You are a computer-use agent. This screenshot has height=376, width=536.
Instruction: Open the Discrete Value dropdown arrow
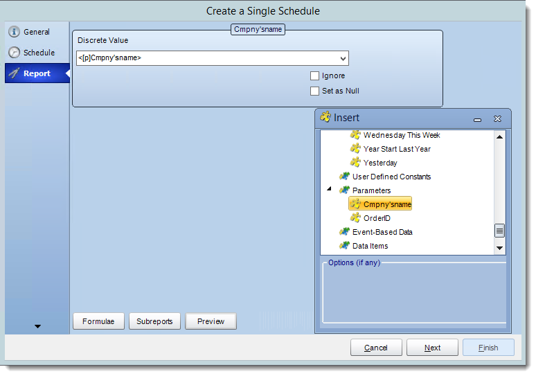click(x=343, y=58)
